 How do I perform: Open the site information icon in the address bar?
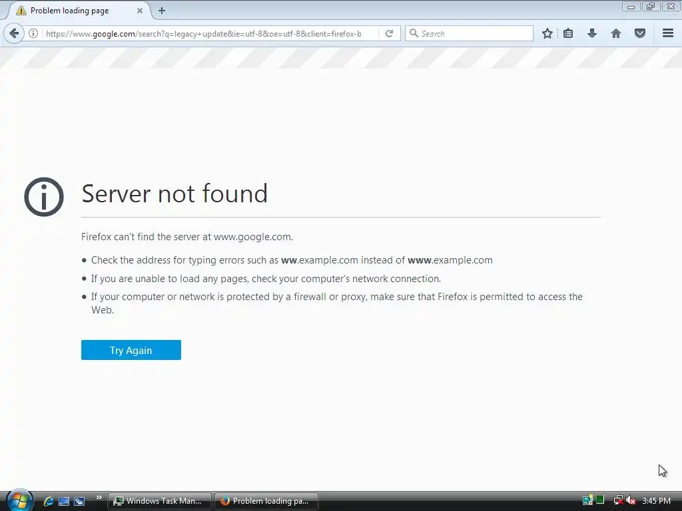click(33, 33)
